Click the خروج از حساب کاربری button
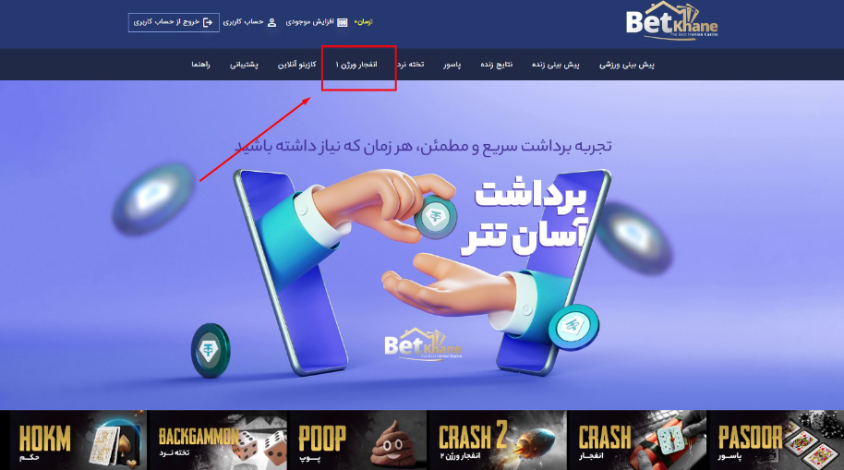The width and height of the screenshot is (844, 470). [x=174, y=22]
